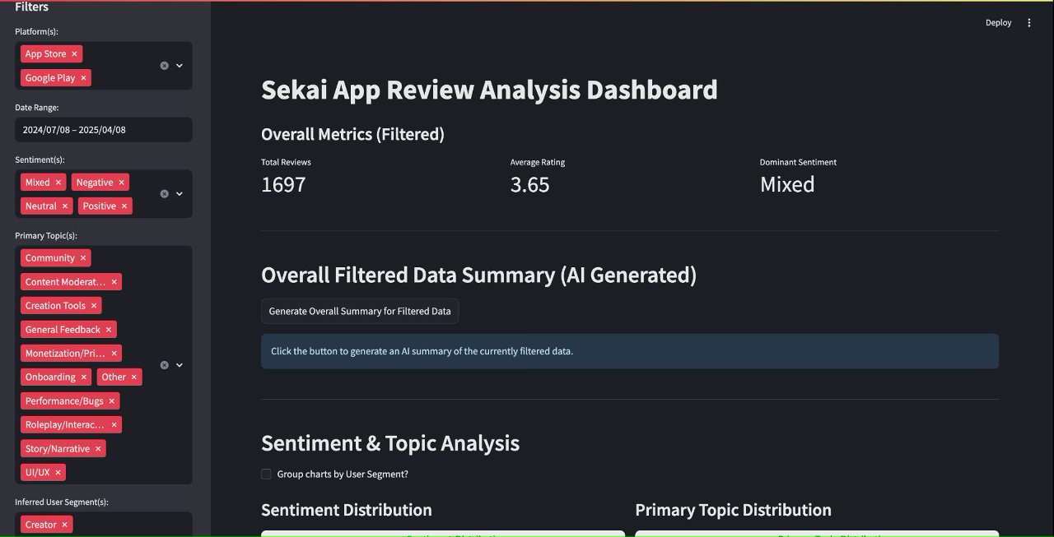
Task: Expand the Platform(s) dropdown
Action: 180,66
